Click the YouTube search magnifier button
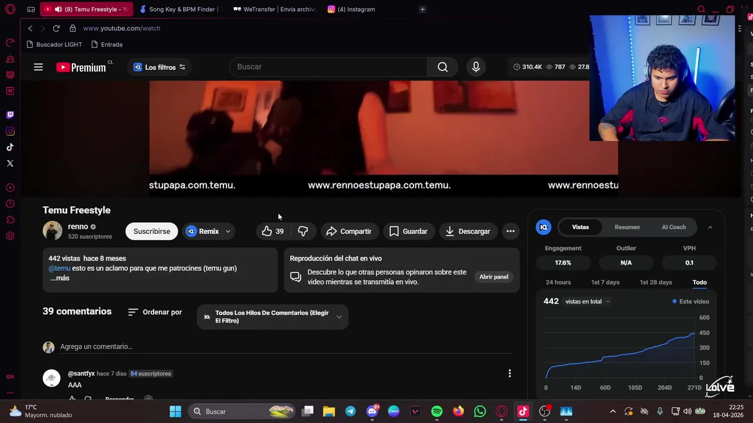The image size is (753, 423). [442, 67]
